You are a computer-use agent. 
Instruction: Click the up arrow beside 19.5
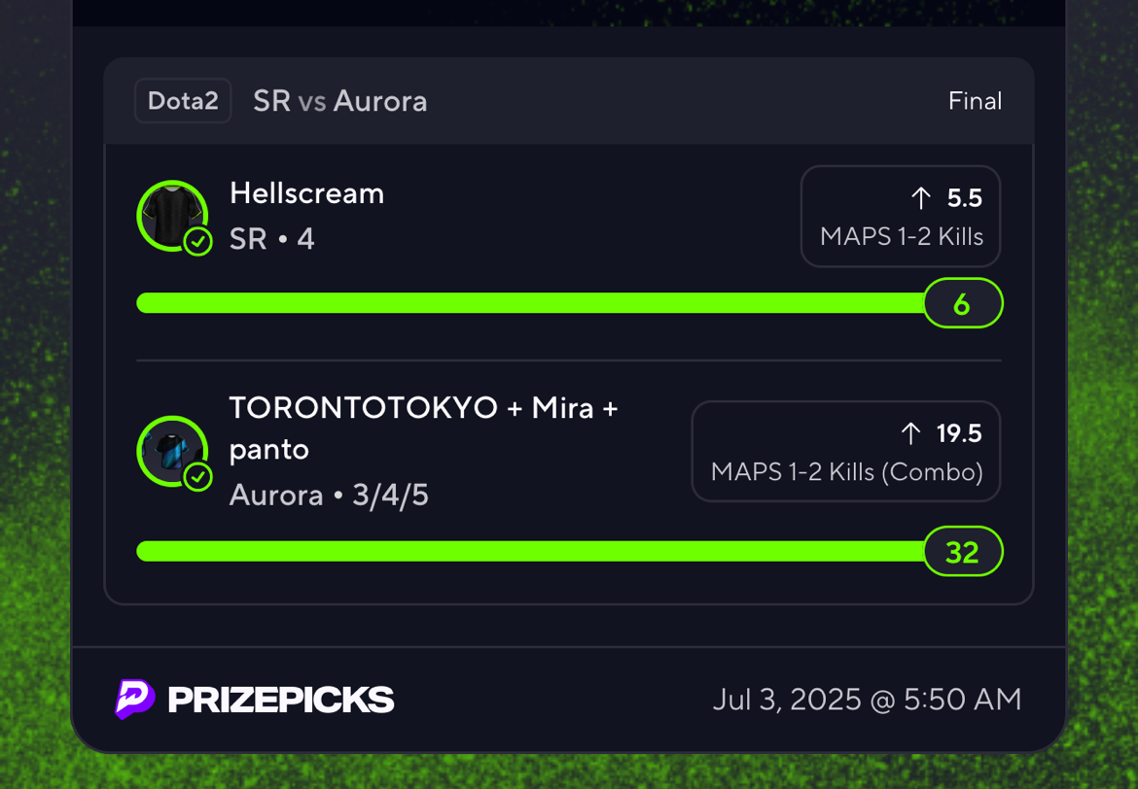(910, 433)
